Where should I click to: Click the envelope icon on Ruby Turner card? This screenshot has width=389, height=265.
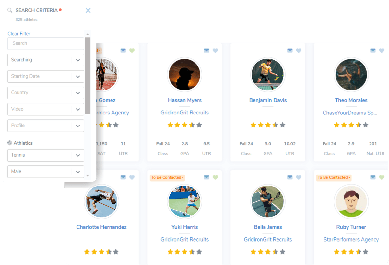tap(373, 177)
